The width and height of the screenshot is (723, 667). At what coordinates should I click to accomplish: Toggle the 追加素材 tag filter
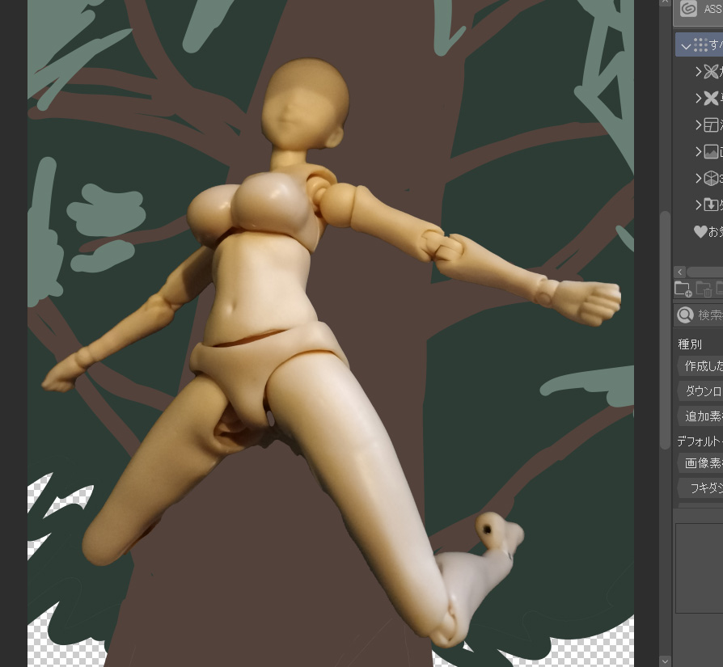[702, 416]
